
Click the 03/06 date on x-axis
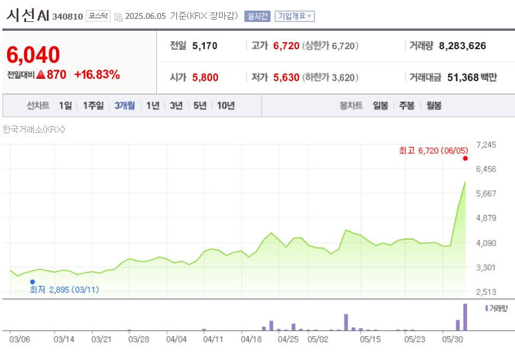20,339
